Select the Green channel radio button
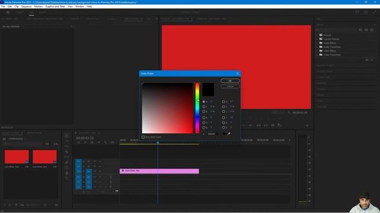Screen dimensions: 380x213 pyautogui.click(x=204, y=122)
